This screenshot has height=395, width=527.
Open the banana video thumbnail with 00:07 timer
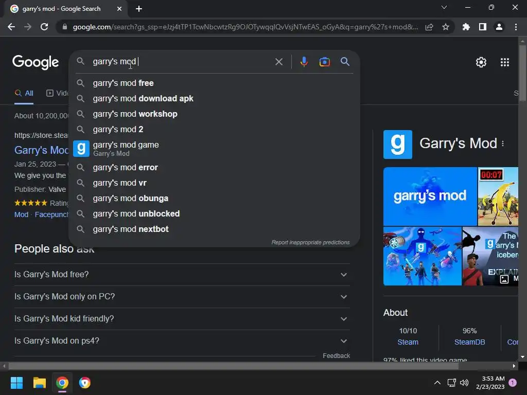point(498,196)
